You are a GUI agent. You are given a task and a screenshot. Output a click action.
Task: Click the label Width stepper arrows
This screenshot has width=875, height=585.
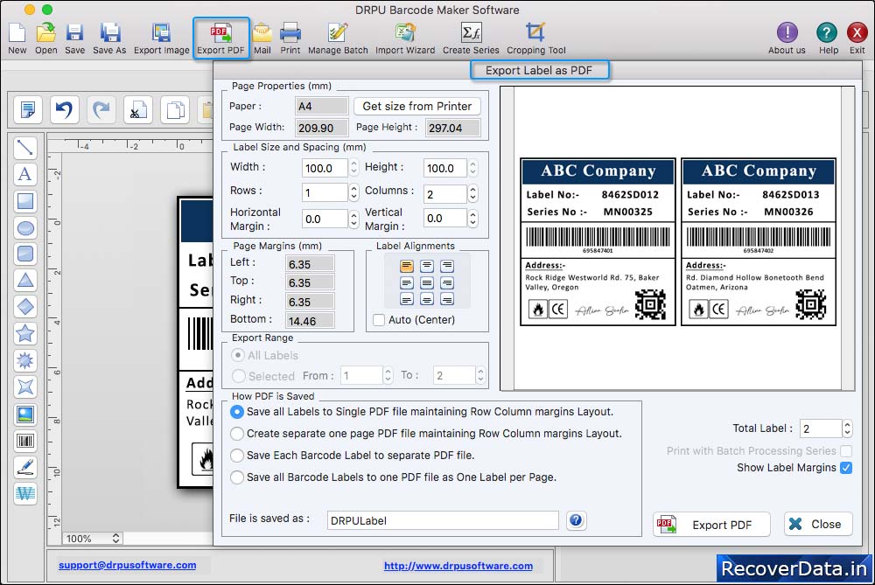(x=353, y=168)
